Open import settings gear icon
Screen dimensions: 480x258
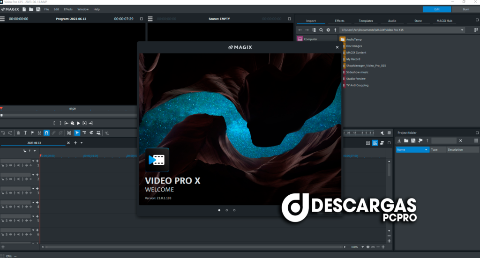[328, 30]
